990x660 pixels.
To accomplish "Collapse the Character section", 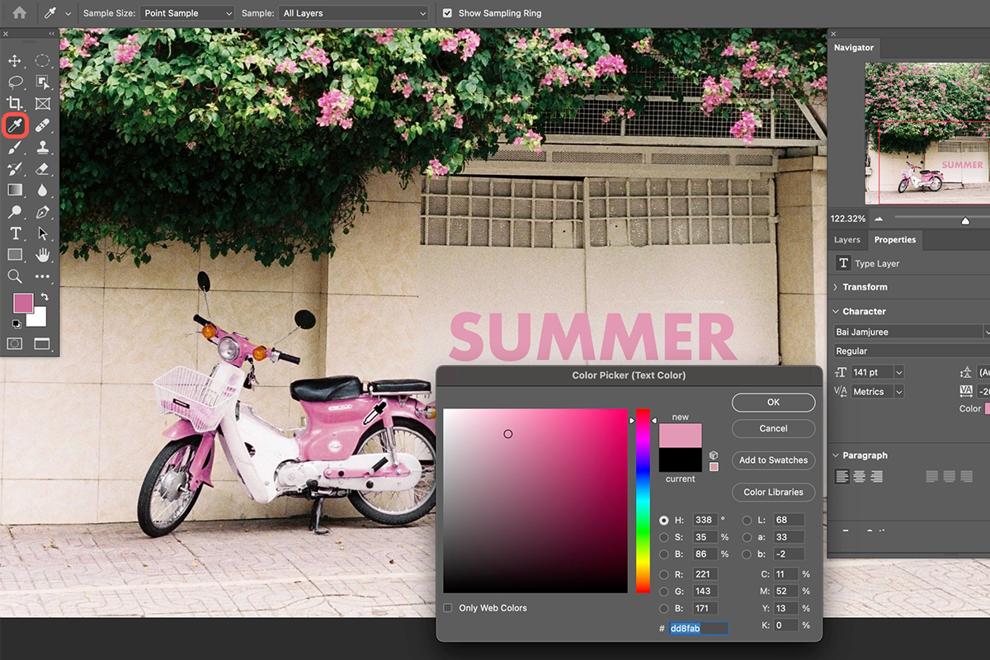I will [x=835, y=312].
